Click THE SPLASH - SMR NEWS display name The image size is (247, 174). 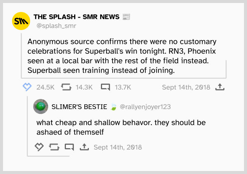77,17
